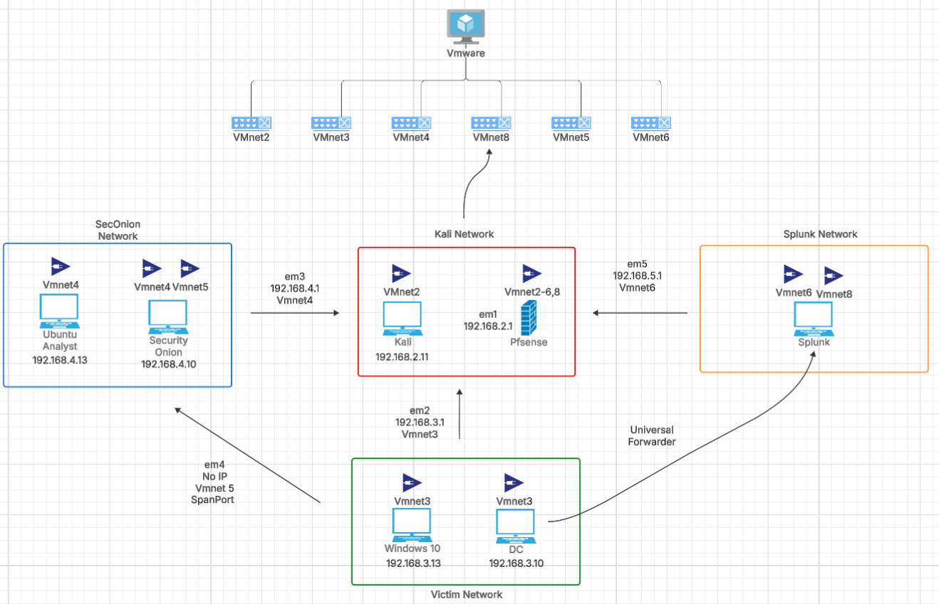Select the "Victim Network" title text
939x604 pixels.
(x=467, y=594)
